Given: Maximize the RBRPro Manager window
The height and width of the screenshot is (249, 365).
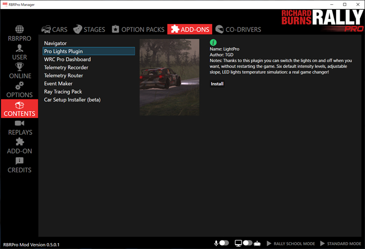Looking at the screenshot, I should click(x=345, y=4).
